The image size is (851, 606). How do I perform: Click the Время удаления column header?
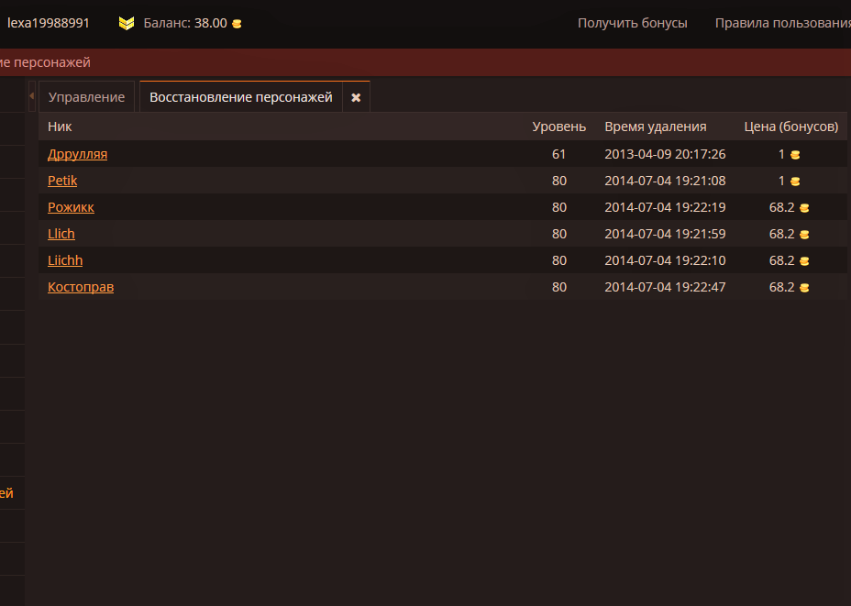tap(655, 127)
